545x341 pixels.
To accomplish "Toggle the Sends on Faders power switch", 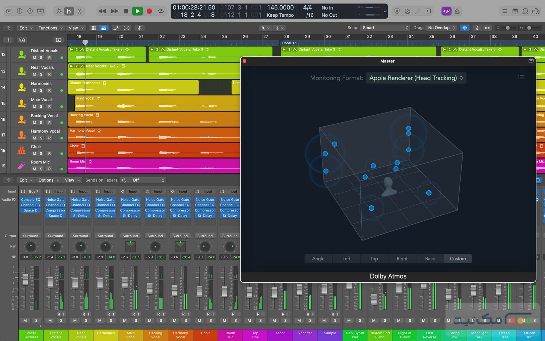I will (124, 180).
